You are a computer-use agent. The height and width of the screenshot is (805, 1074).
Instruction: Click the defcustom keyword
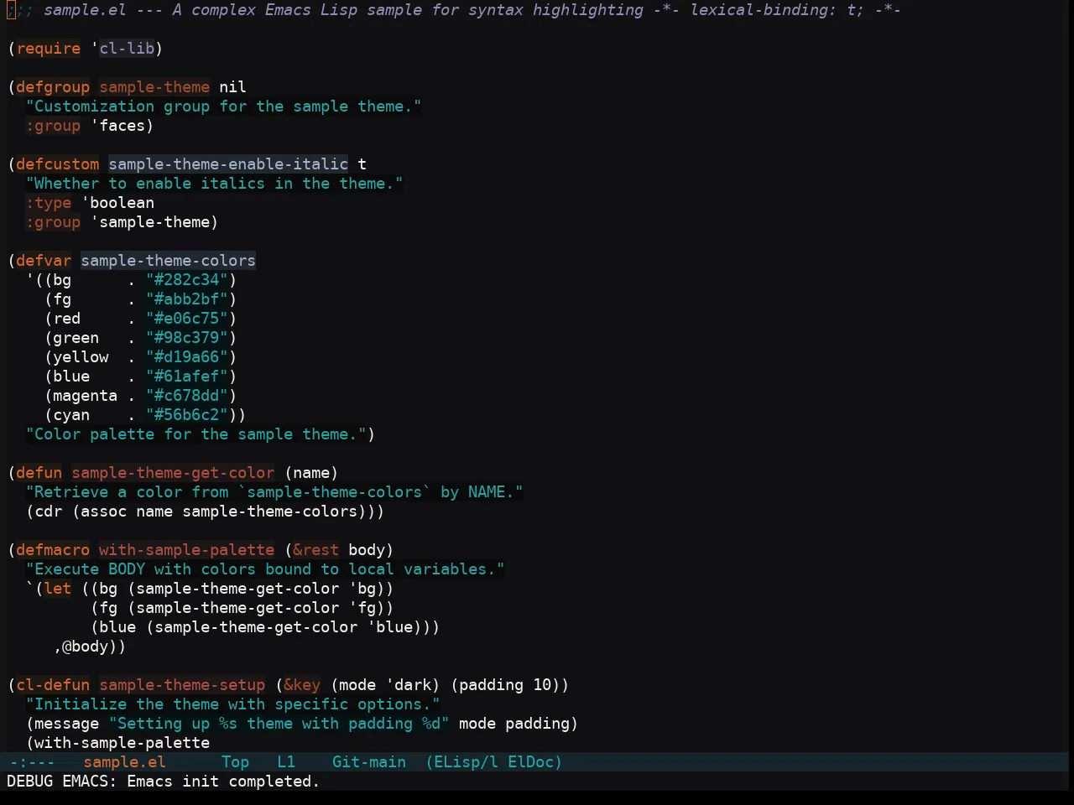click(x=58, y=164)
